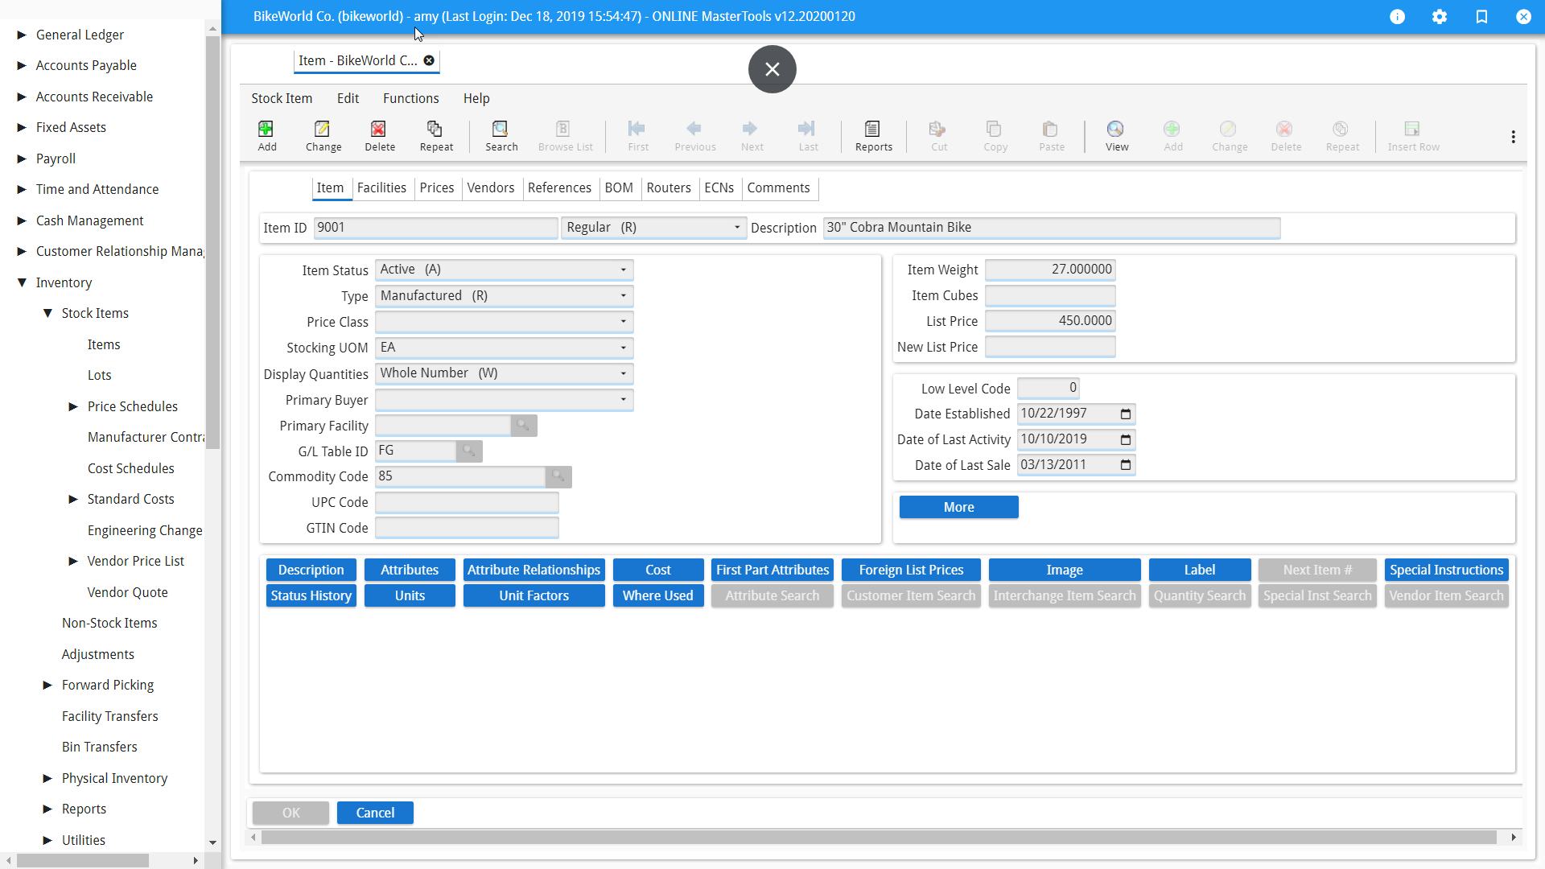This screenshot has width=1545, height=869.
Task: Click the Cancel button
Action: (x=375, y=813)
